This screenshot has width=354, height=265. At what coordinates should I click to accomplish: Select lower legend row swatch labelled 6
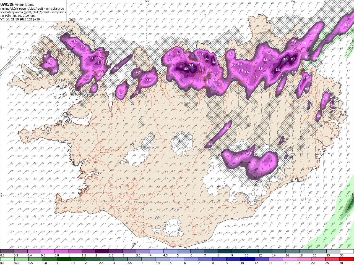pyautogui.click(x=191, y=259)
